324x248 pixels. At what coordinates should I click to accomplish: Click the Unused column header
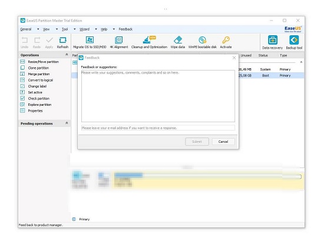tap(246, 55)
